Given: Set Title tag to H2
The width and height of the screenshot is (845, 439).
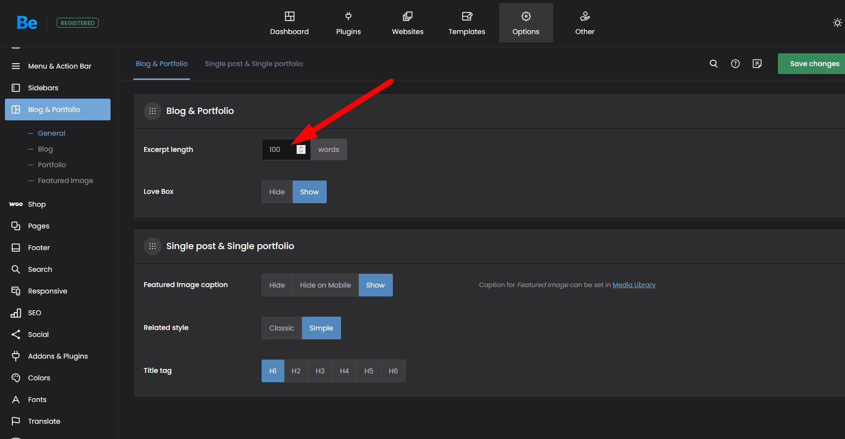Looking at the screenshot, I should 296,371.
